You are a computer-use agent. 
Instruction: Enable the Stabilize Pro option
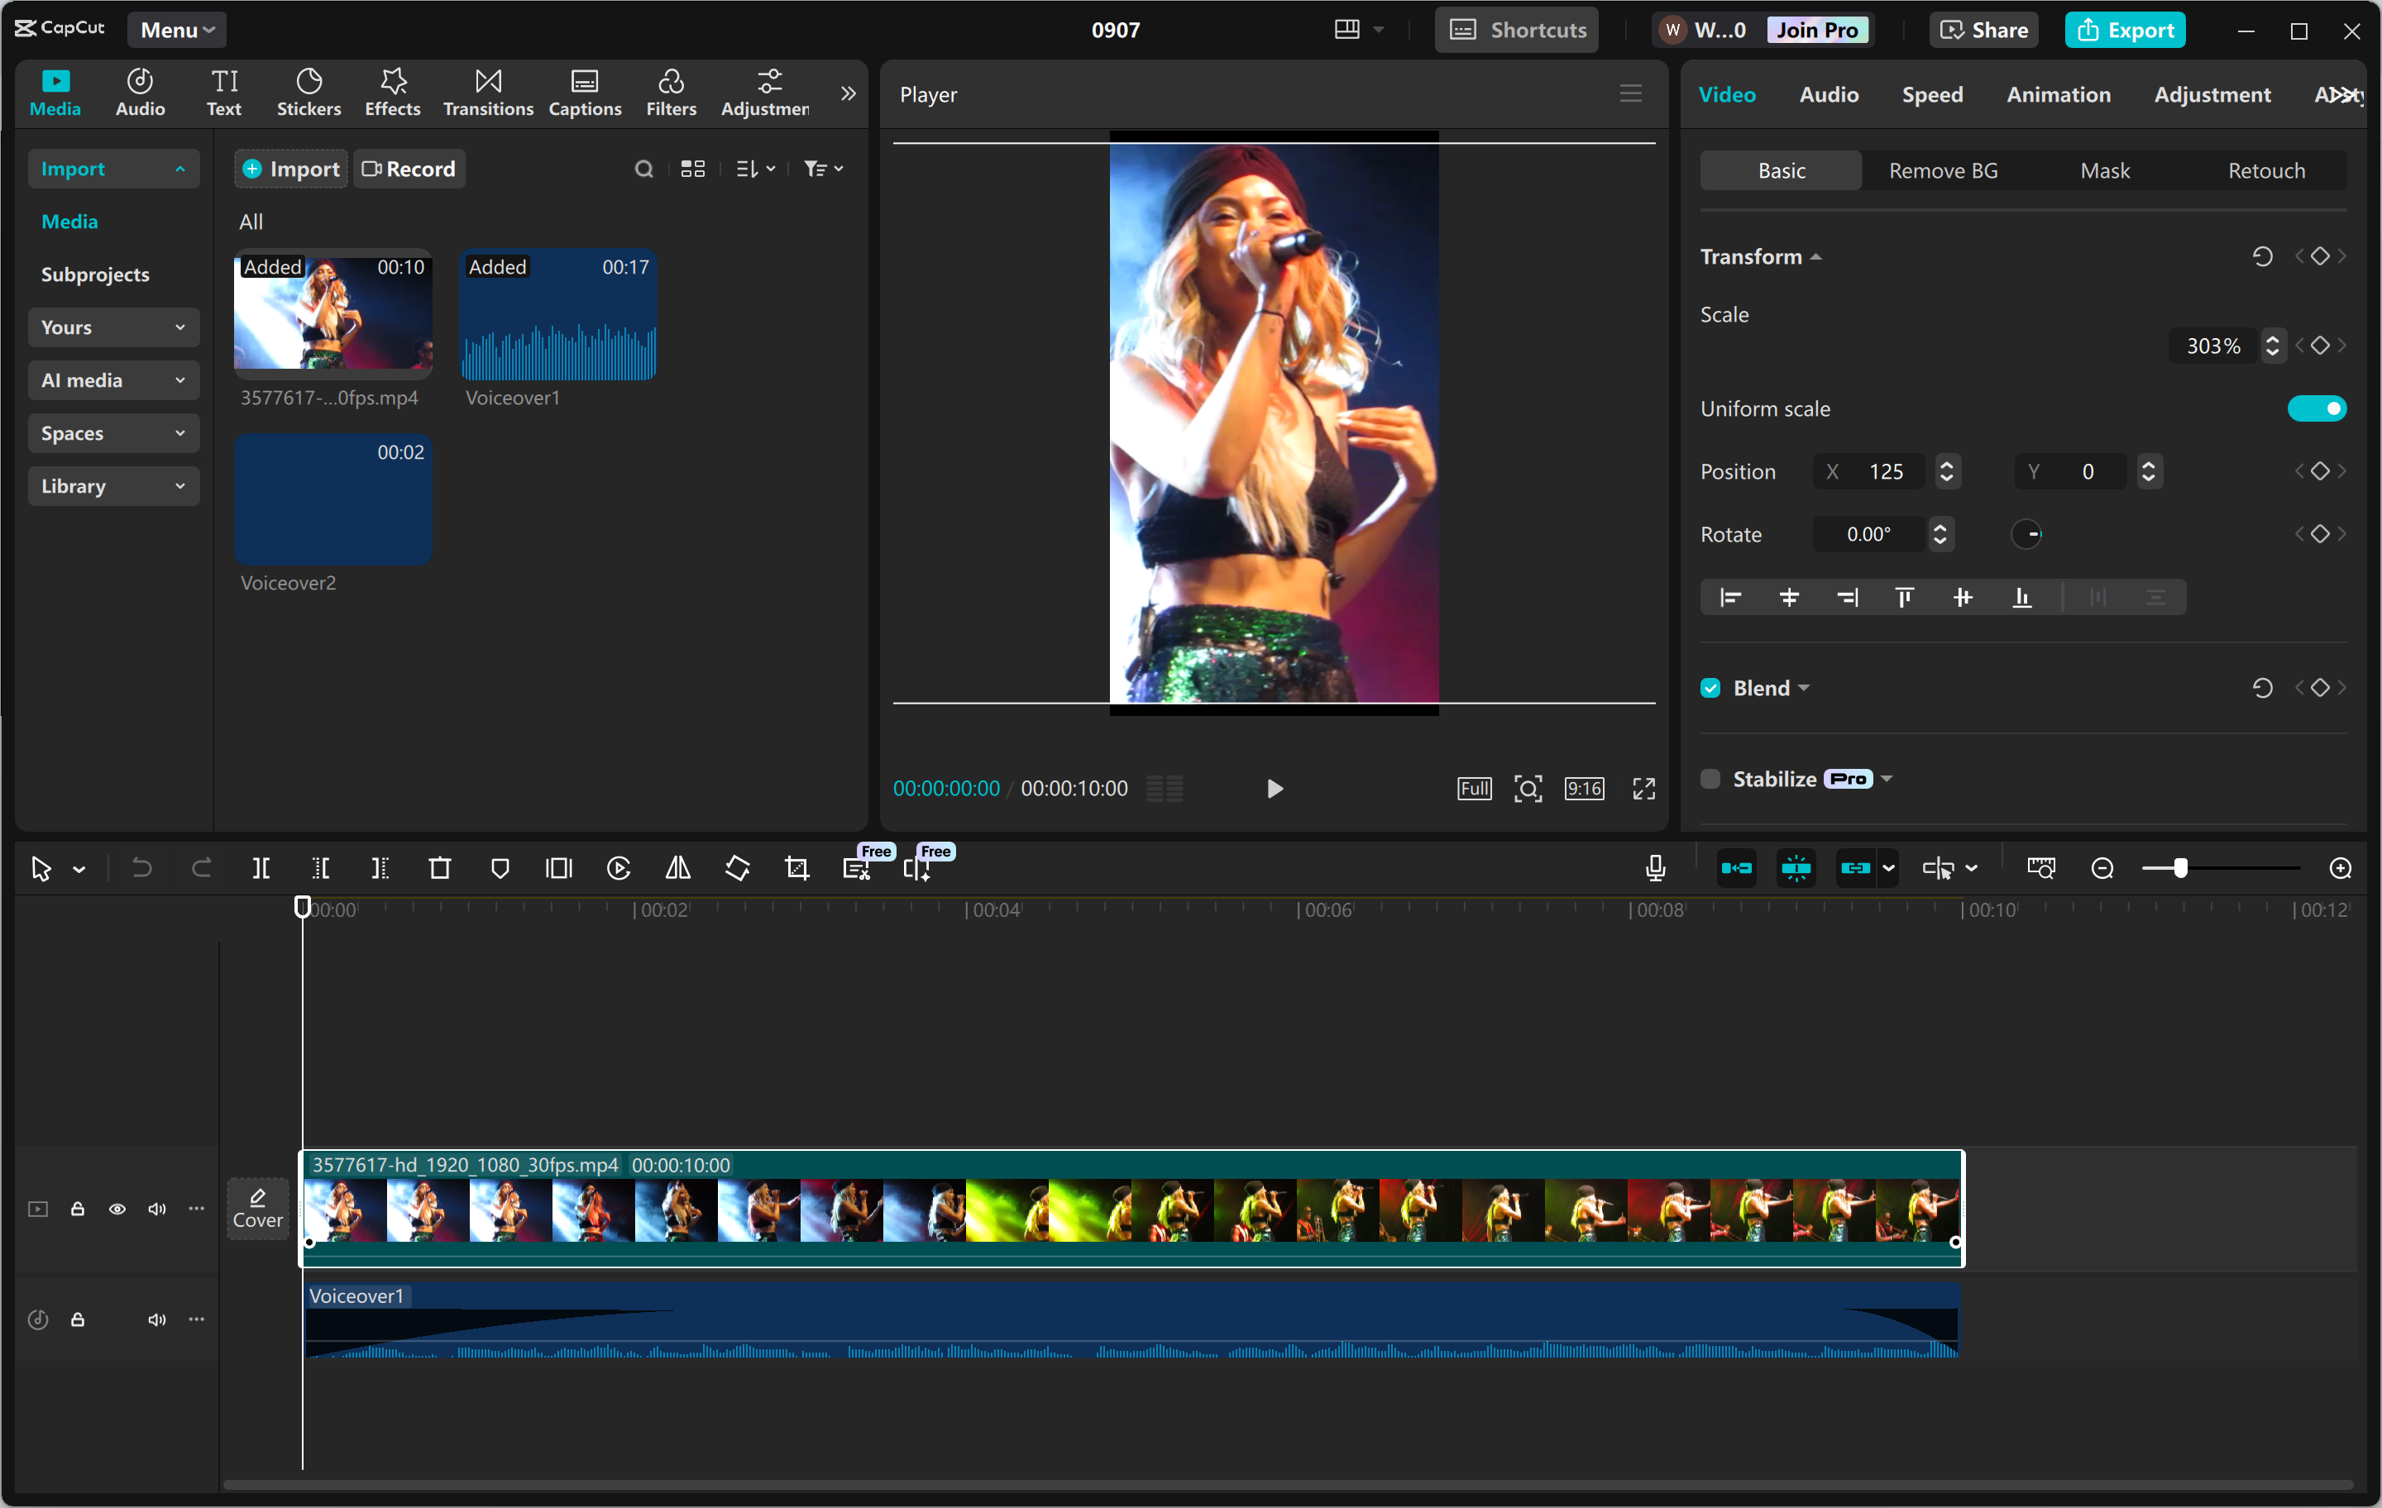pyautogui.click(x=1710, y=778)
